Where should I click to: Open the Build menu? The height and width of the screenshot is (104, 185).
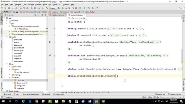click(x=45, y=5)
